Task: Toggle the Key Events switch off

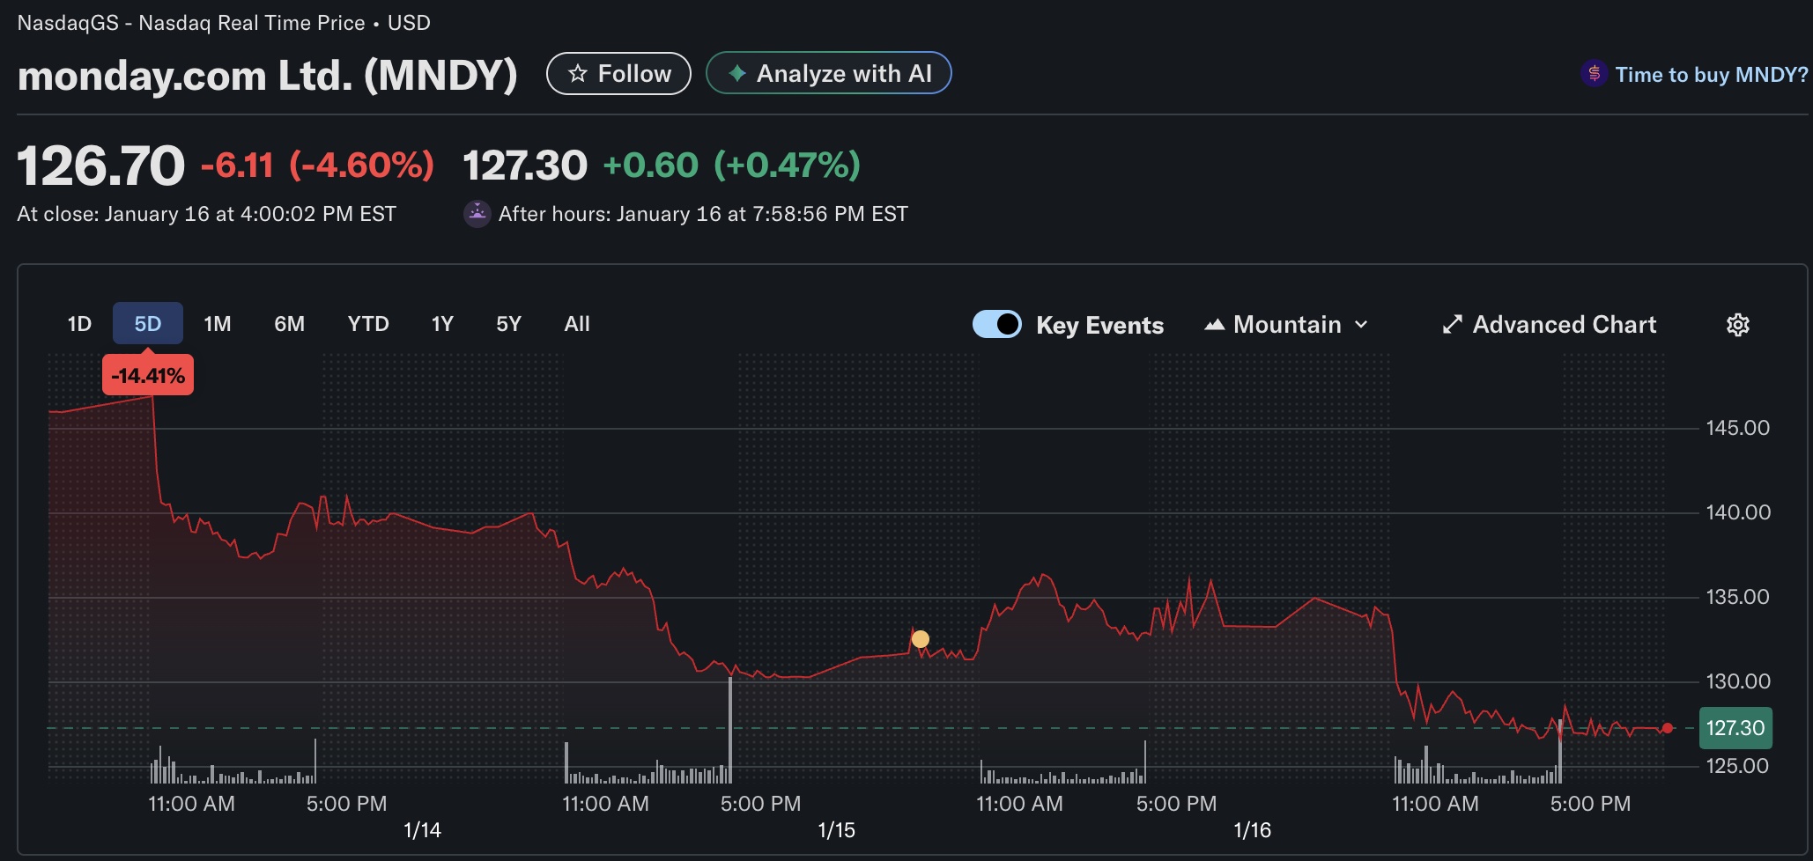Action: coord(996,325)
